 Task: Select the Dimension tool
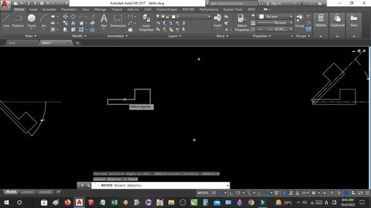coord(118,21)
